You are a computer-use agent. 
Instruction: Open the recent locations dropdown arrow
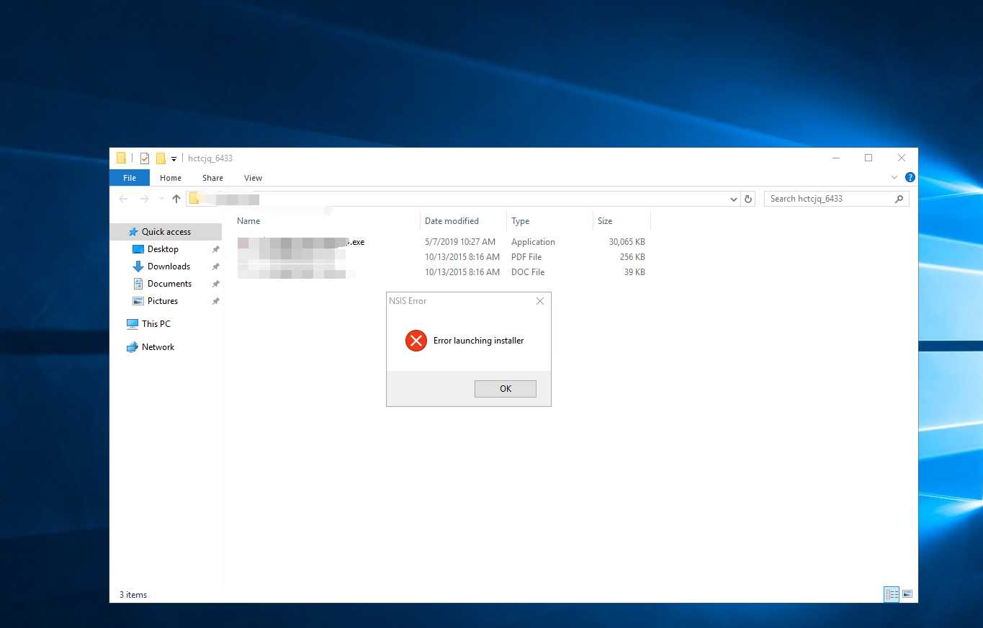point(161,199)
